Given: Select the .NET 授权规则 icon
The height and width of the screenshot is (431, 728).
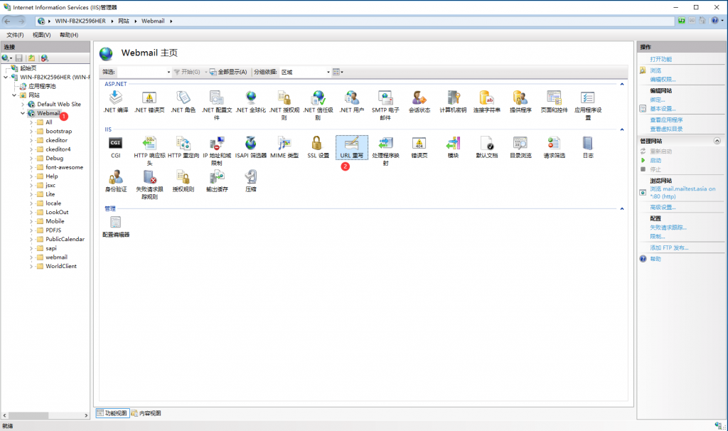Looking at the screenshot, I should pos(284,105).
